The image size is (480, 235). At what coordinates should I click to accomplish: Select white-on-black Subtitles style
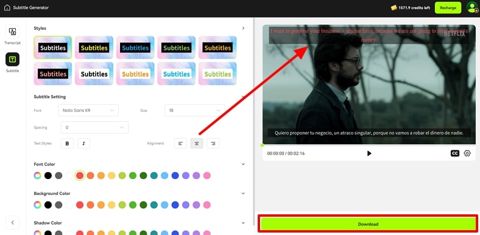pyautogui.click(x=53, y=47)
